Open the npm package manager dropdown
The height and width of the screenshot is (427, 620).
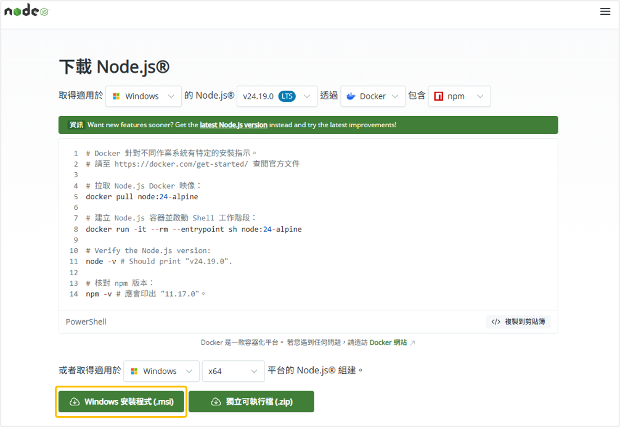tap(459, 96)
